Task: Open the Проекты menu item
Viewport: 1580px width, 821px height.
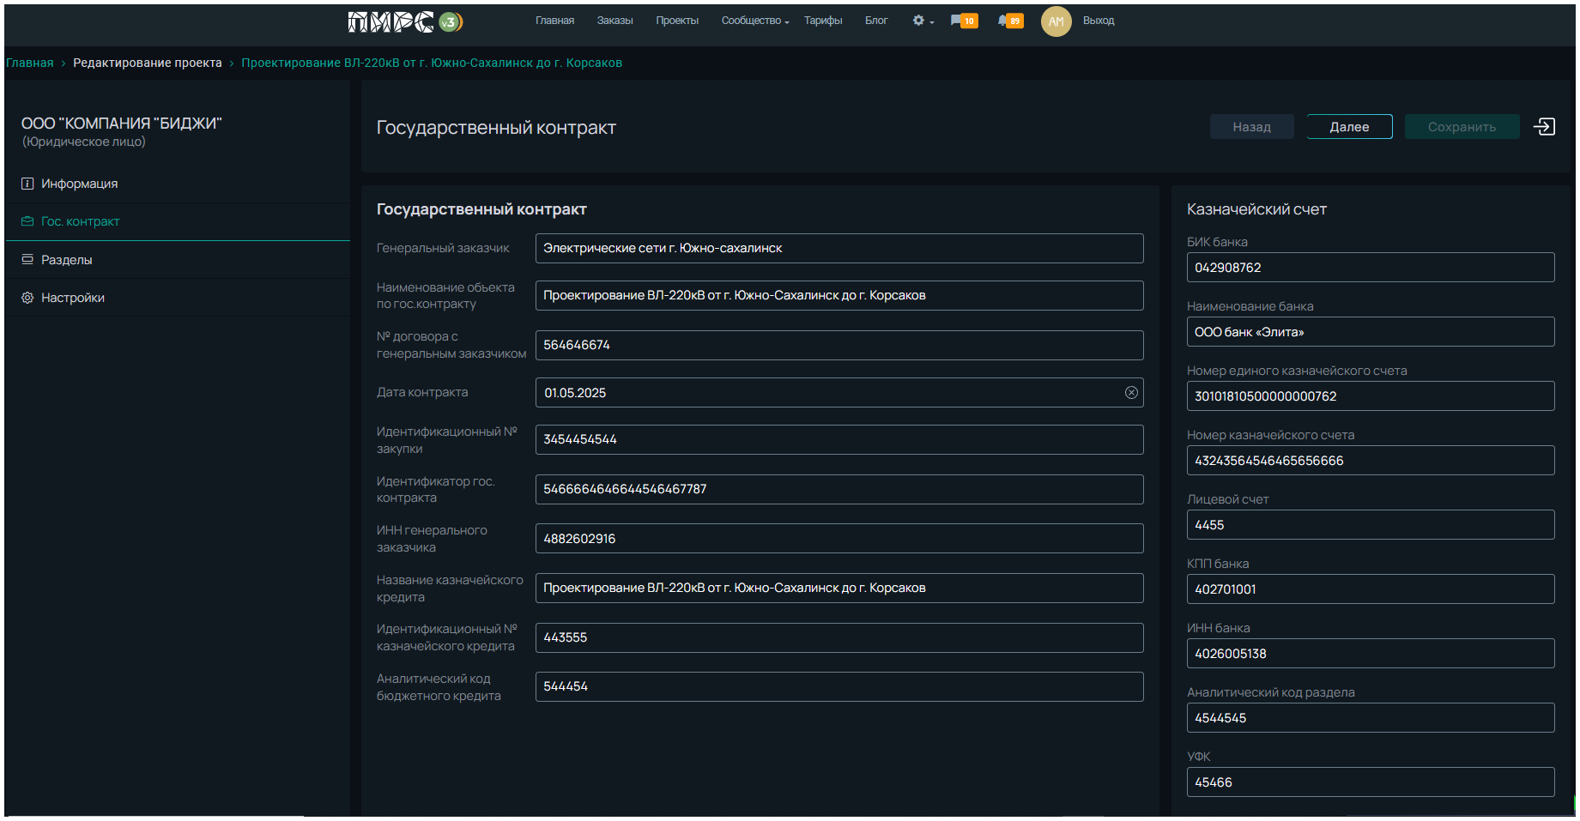Action: [677, 21]
